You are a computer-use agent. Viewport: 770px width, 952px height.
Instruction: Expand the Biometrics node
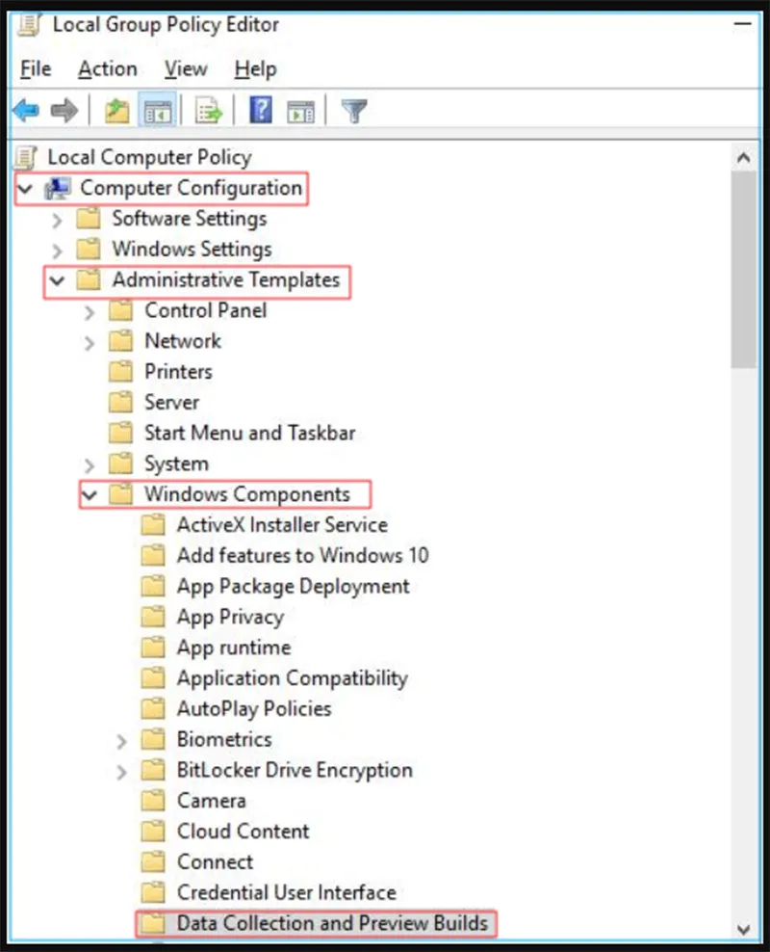pos(121,741)
